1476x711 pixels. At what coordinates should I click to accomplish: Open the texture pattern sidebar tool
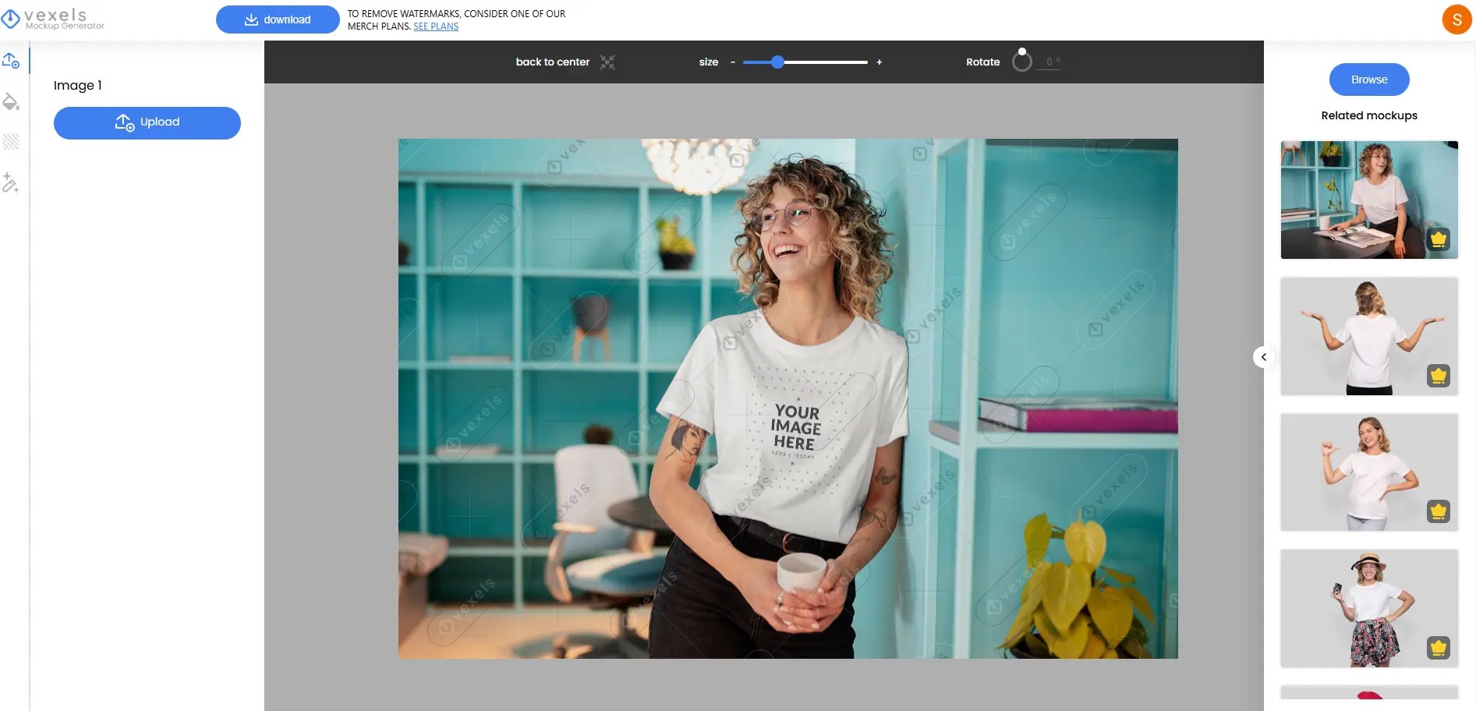(x=11, y=142)
